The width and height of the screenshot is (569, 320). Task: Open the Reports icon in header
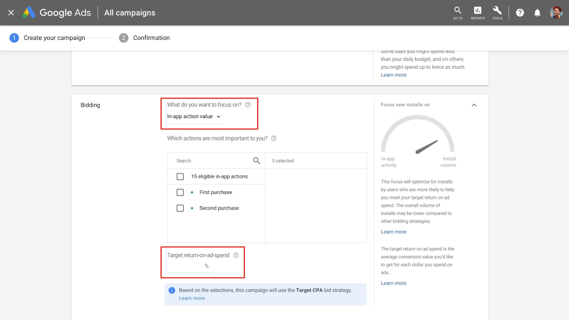tap(477, 13)
